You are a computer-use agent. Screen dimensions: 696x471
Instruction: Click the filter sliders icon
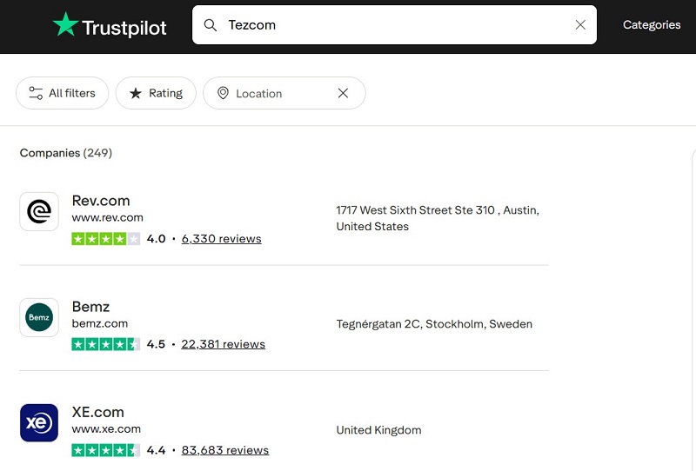(x=36, y=93)
